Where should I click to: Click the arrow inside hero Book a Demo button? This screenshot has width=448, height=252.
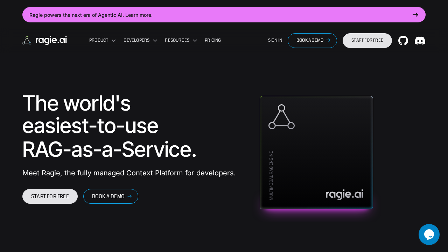point(129,196)
